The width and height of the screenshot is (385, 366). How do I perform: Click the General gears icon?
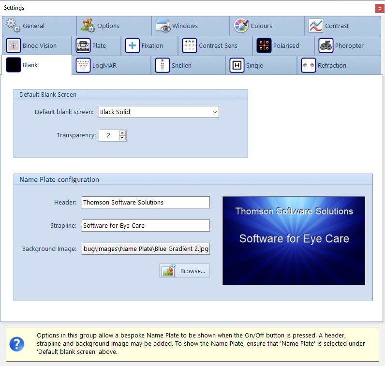point(14,26)
